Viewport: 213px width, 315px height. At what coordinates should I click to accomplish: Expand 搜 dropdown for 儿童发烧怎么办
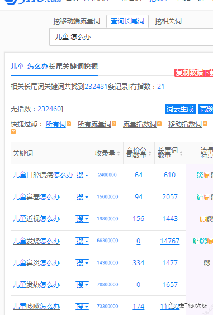pos(82,241)
